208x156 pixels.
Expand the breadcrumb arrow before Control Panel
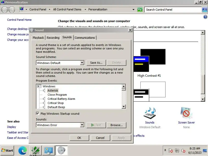point(26,9)
